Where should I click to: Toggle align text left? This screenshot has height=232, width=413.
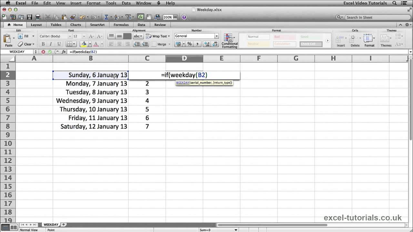tap(111, 44)
